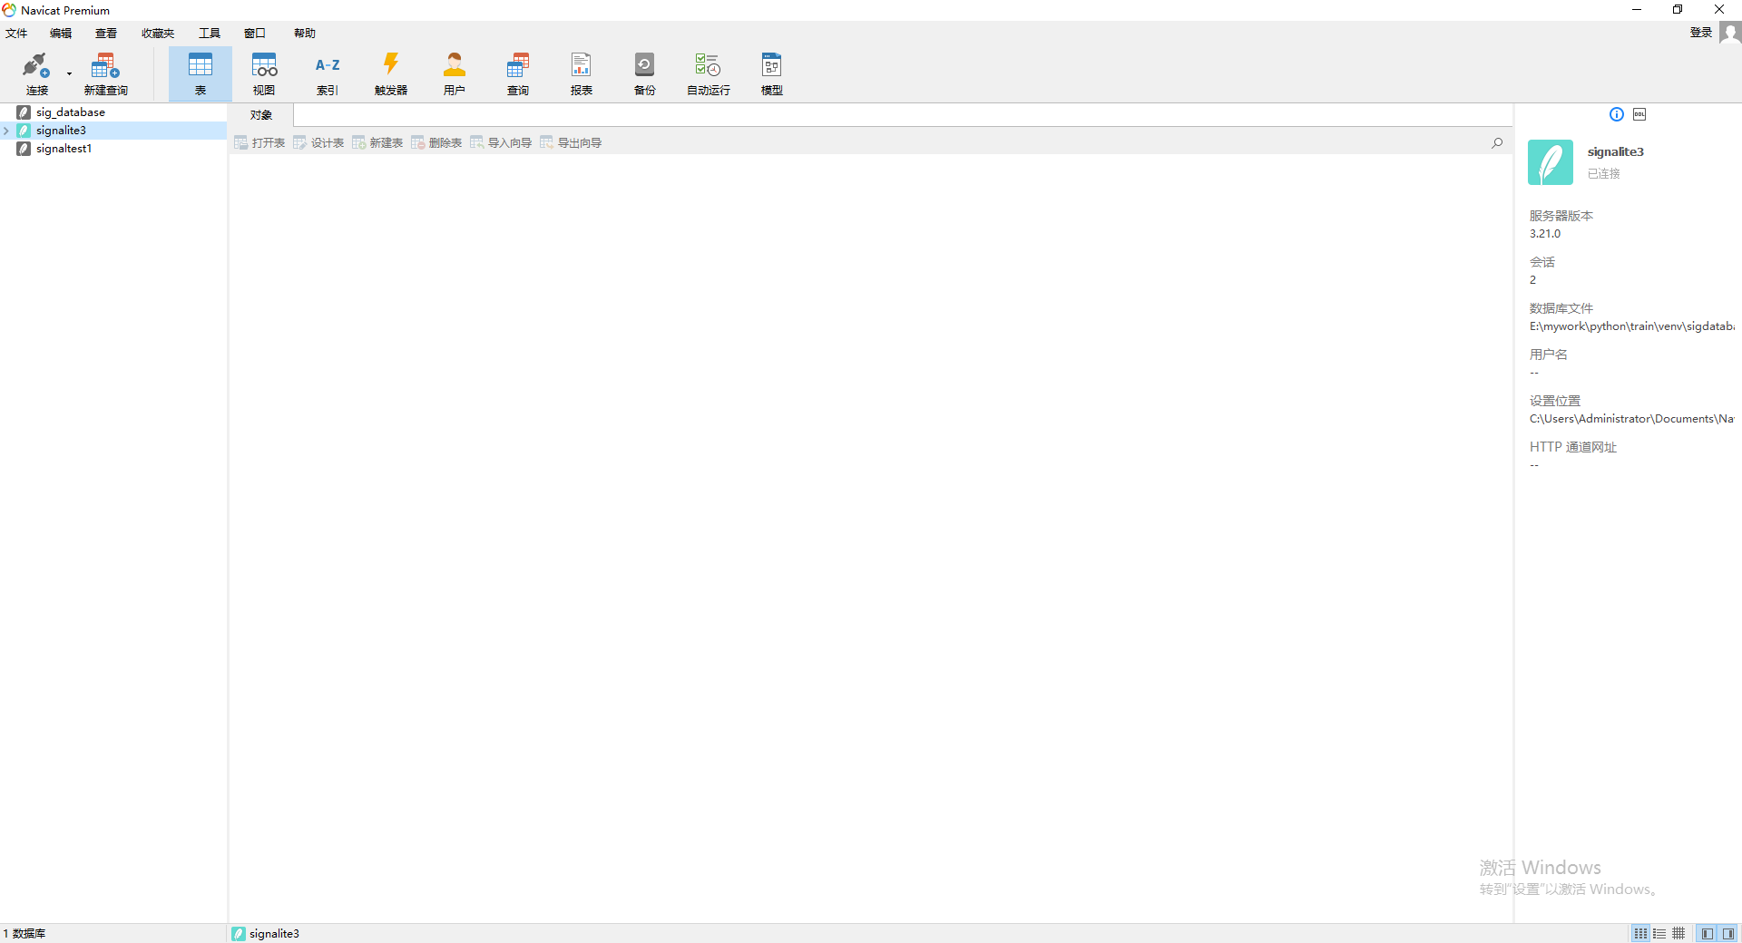Click the 索引 (Index) A-Z icon

pyautogui.click(x=328, y=73)
